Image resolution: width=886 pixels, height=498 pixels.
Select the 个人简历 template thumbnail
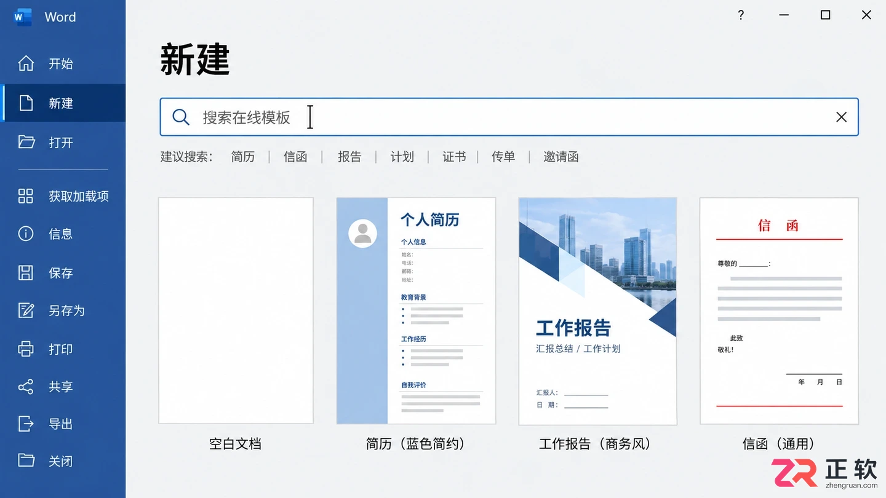[x=416, y=310]
